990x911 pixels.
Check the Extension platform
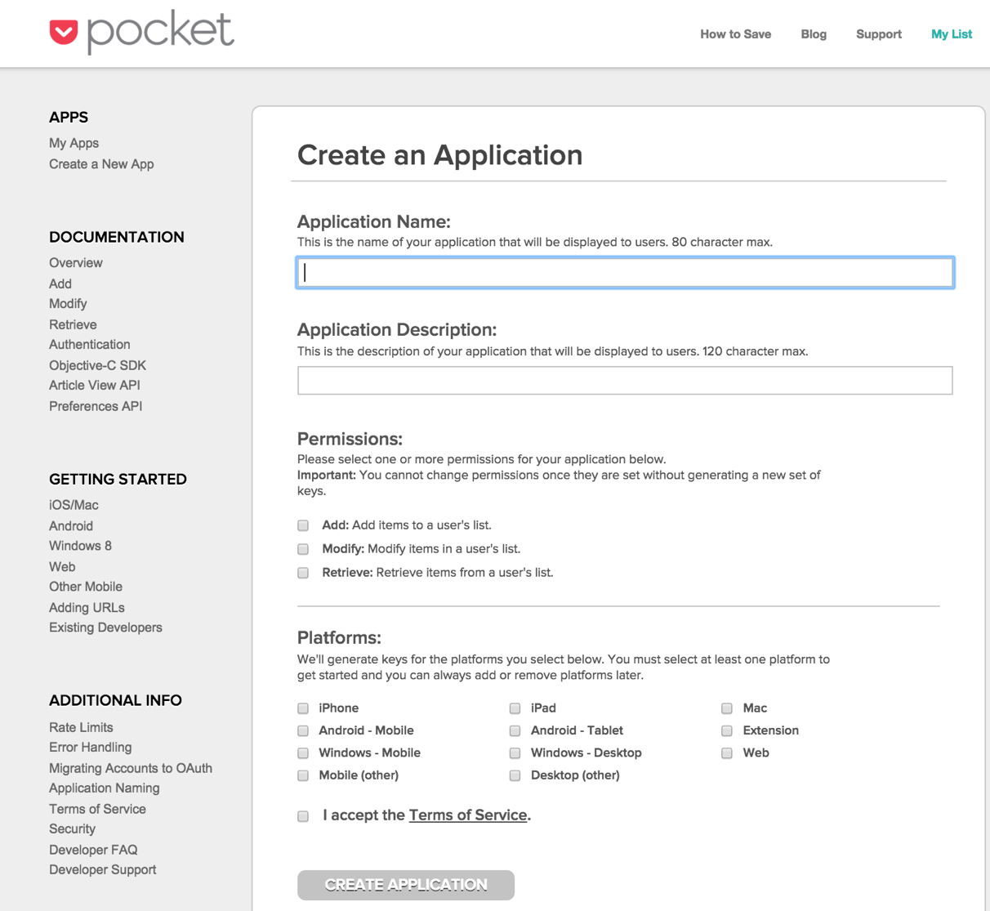(x=726, y=730)
